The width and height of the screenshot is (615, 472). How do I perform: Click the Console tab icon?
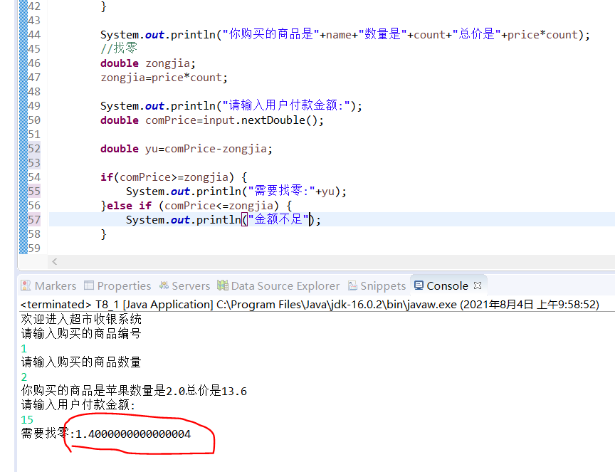pyautogui.click(x=419, y=285)
